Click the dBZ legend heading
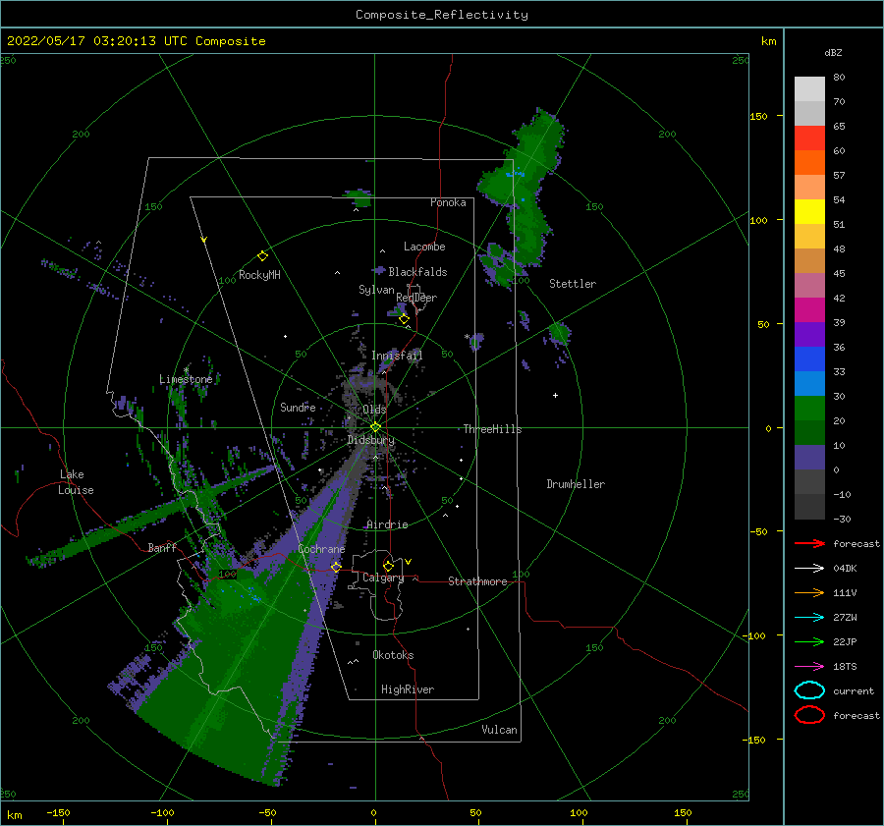 click(x=833, y=52)
